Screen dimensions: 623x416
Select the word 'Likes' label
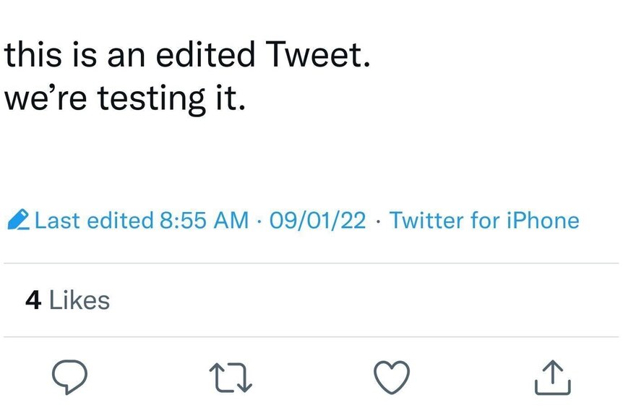pyautogui.click(x=80, y=300)
